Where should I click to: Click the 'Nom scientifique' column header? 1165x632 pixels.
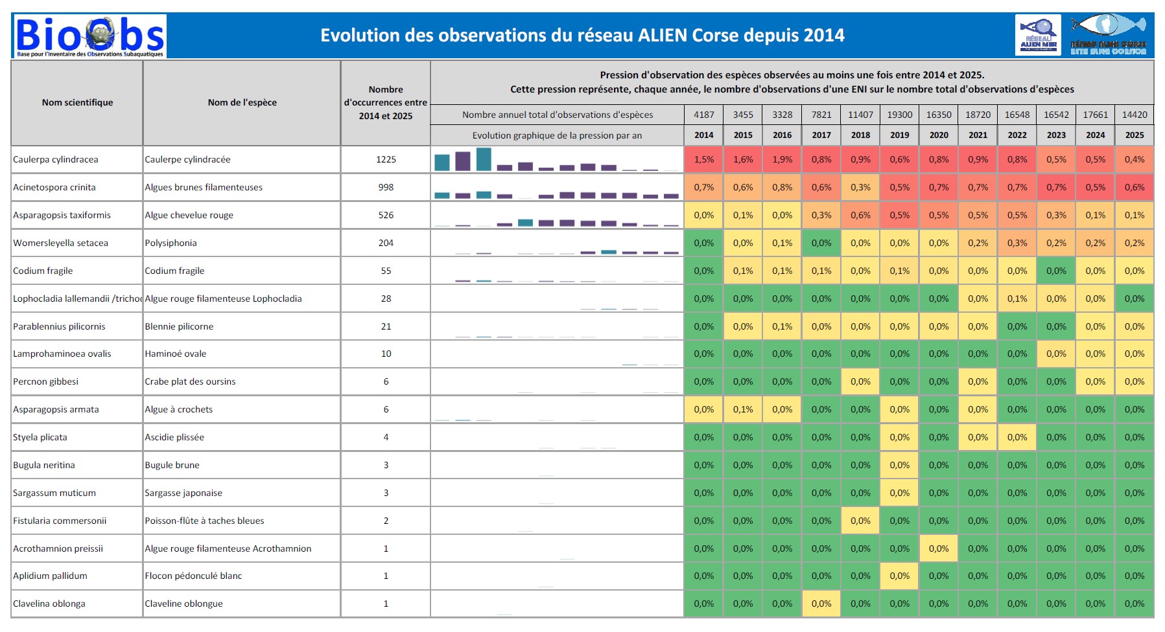77,102
